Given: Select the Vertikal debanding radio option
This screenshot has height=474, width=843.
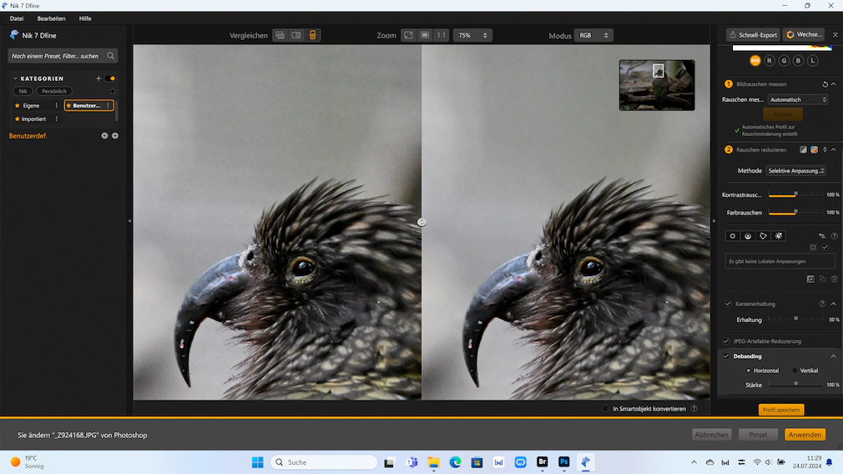Looking at the screenshot, I should point(795,371).
